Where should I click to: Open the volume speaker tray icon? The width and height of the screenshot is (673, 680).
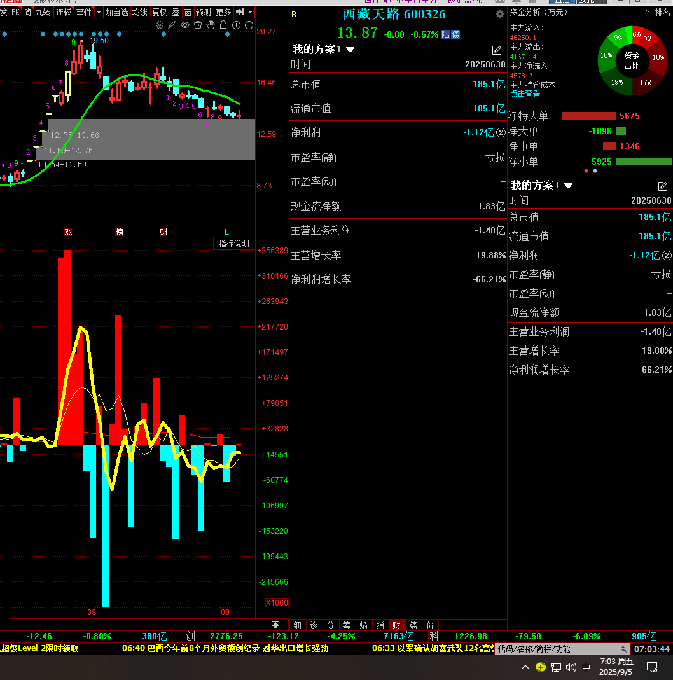point(571,667)
